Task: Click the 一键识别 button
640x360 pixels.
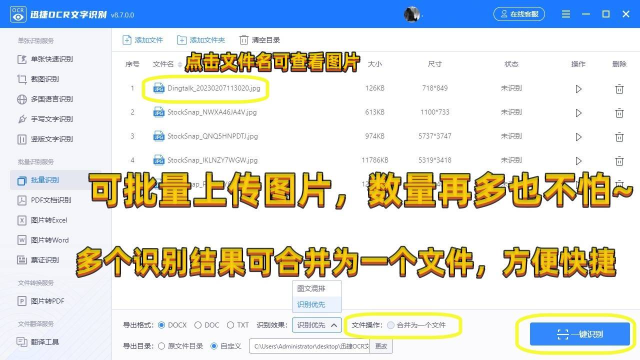Action: (x=580, y=334)
